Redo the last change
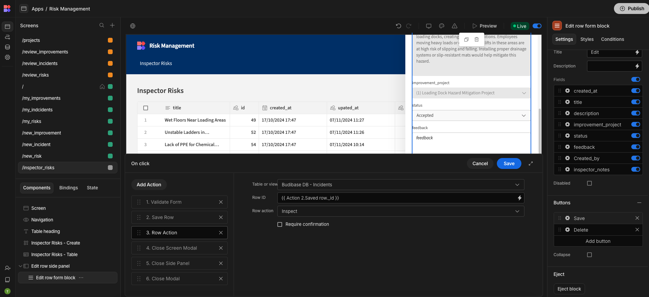Image resolution: width=649 pixels, height=297 pixels. tap(409, 26)
